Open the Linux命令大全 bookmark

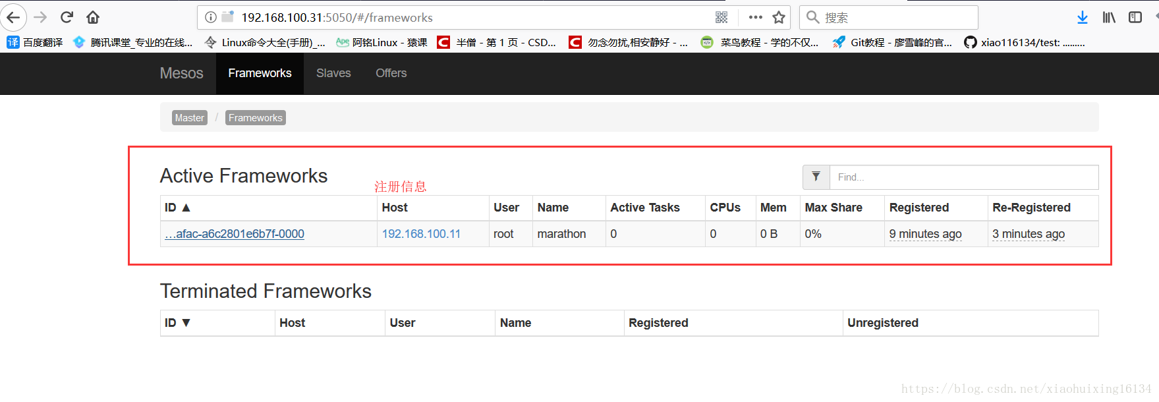tap(265, 42)
